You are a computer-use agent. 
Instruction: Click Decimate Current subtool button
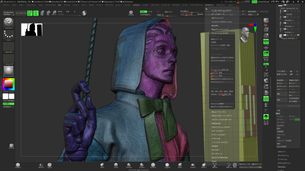[222, 79]
